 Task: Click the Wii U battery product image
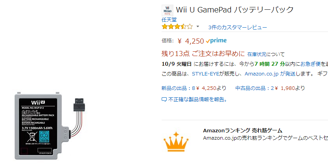(50, 125)
